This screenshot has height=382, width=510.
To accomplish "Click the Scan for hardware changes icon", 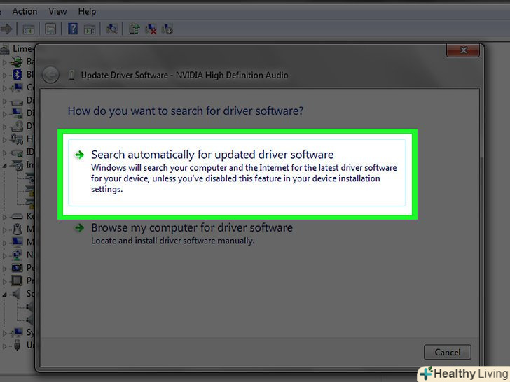I will tap(111, 29).
